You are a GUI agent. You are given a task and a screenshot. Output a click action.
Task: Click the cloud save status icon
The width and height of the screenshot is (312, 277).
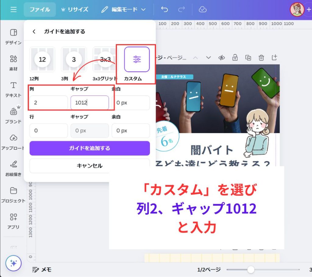[x=203, y=9]
